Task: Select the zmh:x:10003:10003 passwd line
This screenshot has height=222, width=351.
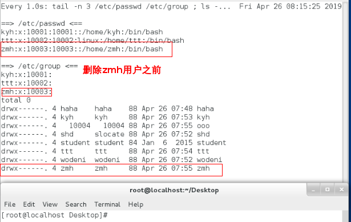Action: coord(82,49)
